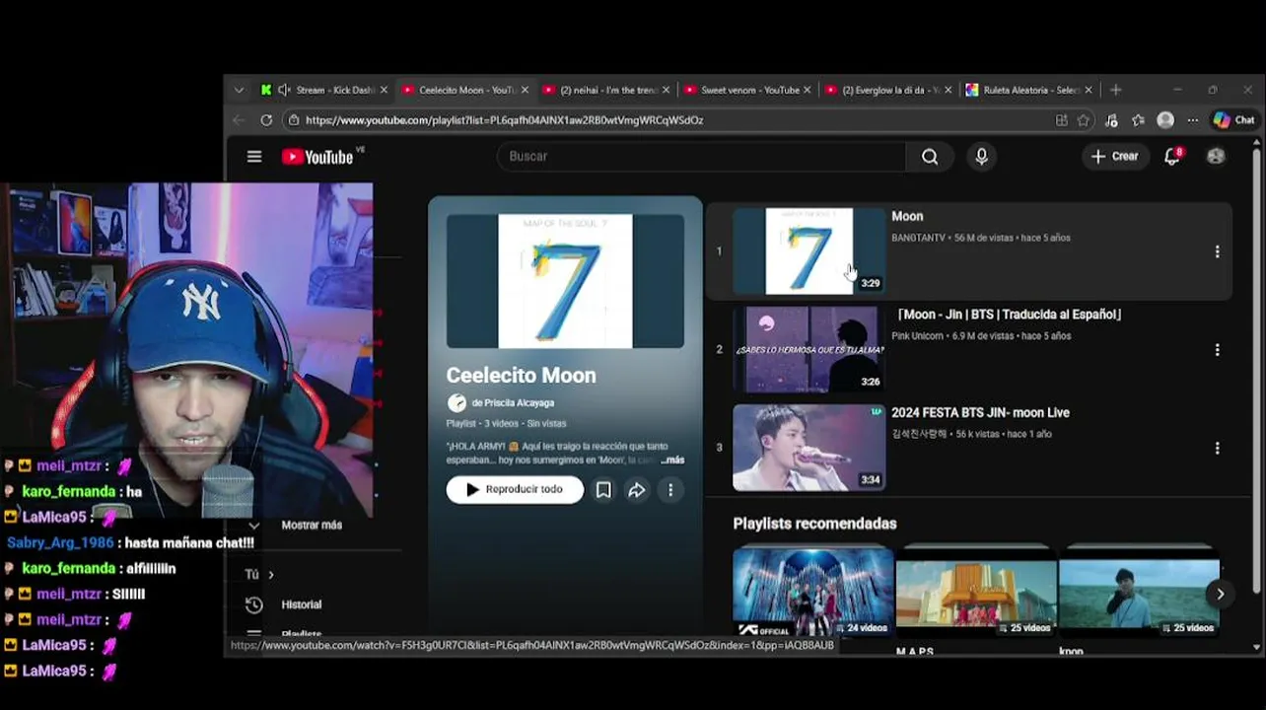This screenshot has height=710, width=1266.
Task: Click the Ceelecito Moon playlist title
Action: [x=521, y=376]
